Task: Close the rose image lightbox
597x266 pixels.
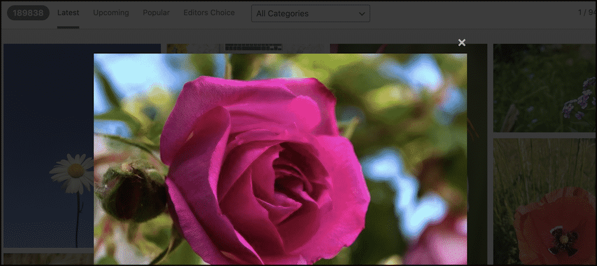Action: click(x=462, y=43)
